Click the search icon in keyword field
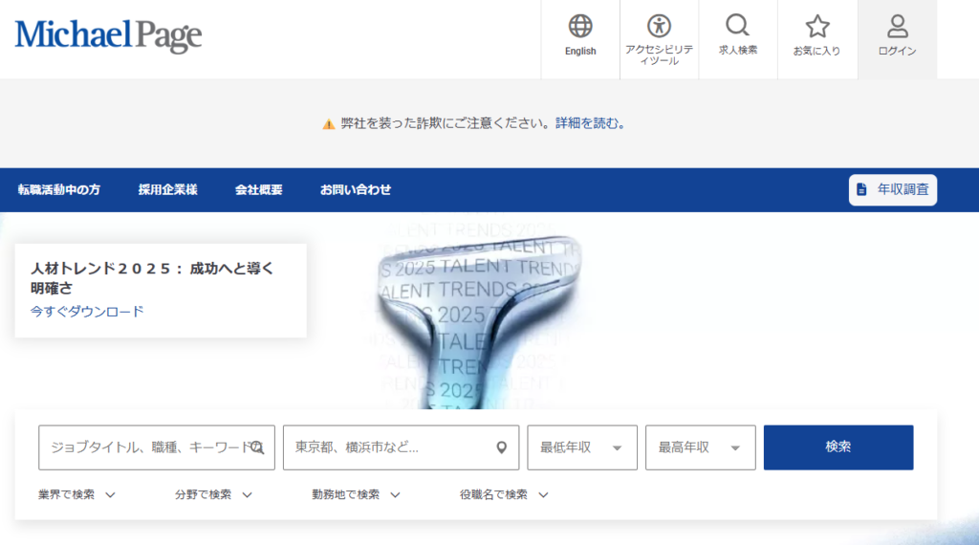 click(x=256, y=447)
